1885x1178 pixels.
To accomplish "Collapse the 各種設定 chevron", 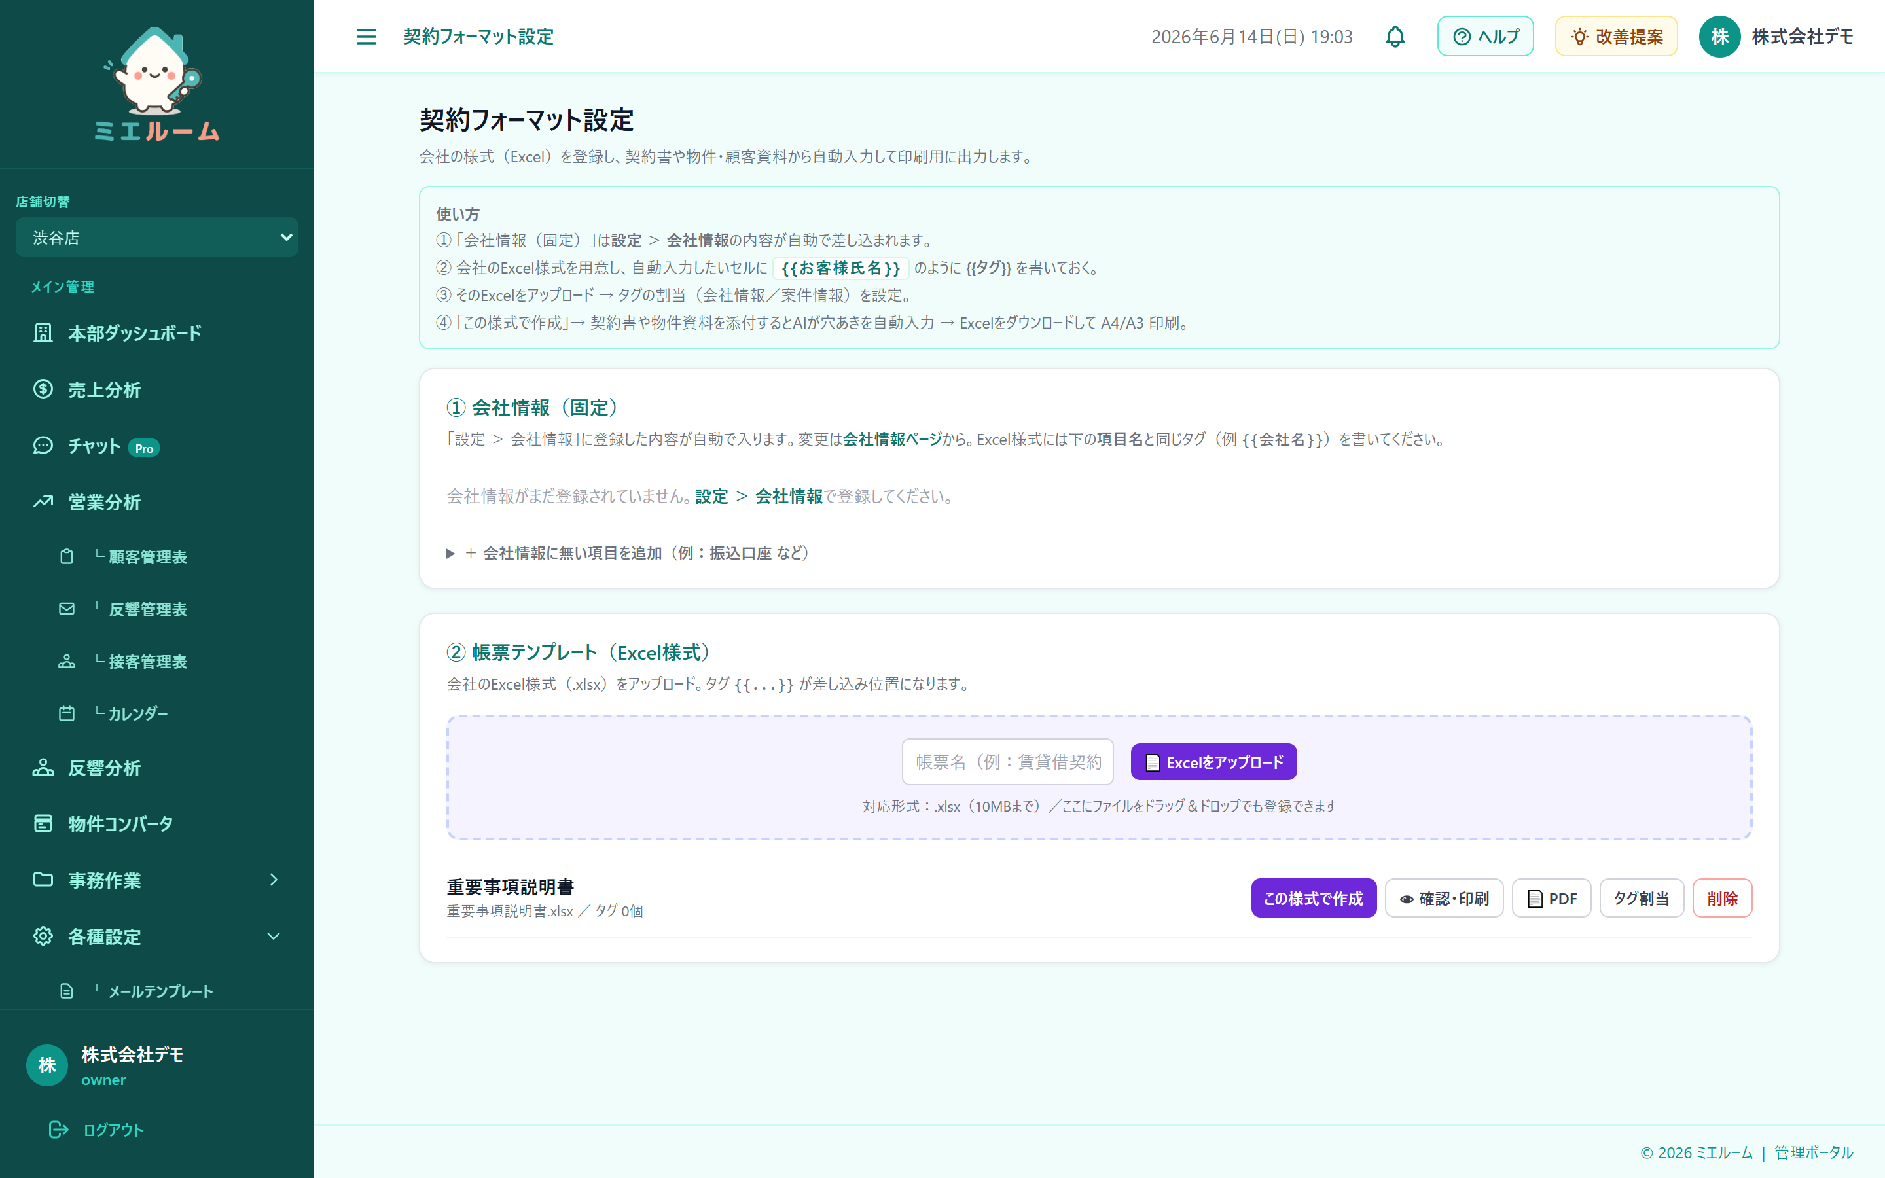I will [274, 936].
